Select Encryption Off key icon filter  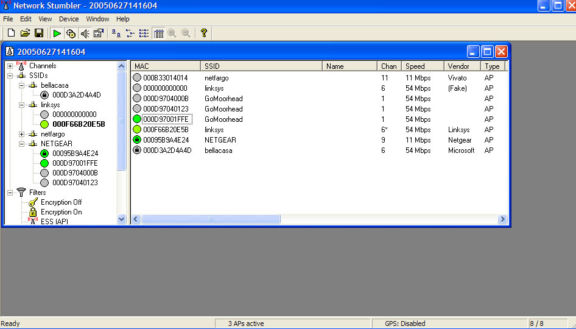(33, 202)
